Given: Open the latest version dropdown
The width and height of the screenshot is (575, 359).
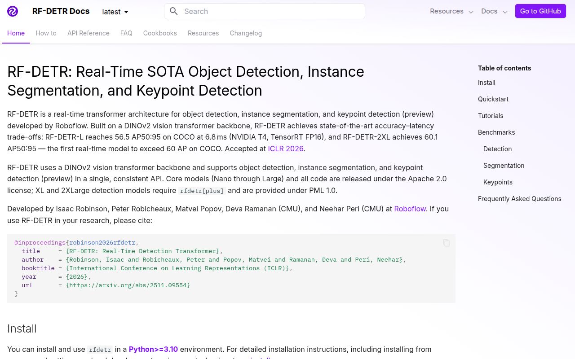Looking at the screenshot, I should [x=115, y=12].
